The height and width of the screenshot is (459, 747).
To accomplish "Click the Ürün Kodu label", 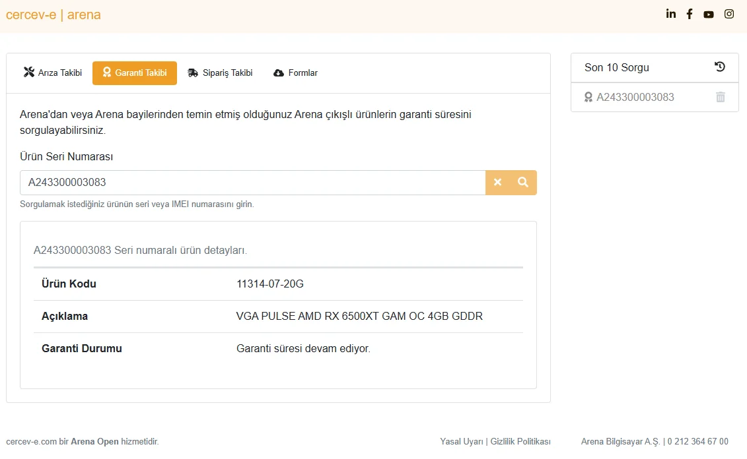I will (69, 284).
